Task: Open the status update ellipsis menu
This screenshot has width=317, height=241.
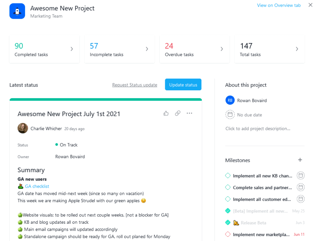Action: coord(189,113)
